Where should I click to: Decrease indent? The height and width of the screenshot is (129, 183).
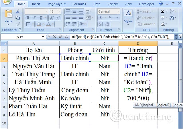click(68, 24)
